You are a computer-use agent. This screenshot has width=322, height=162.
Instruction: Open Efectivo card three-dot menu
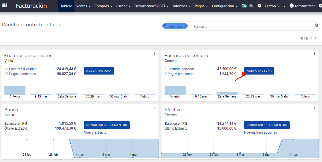pos(314,108)
